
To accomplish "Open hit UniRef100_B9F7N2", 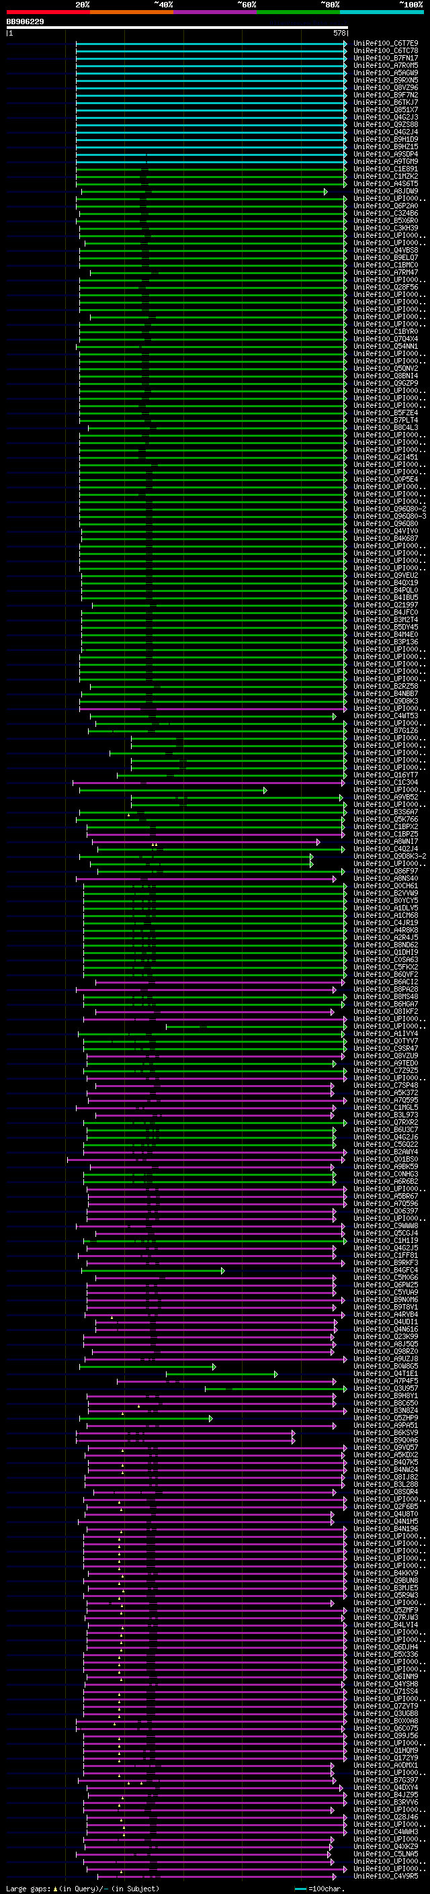I will pos(386,95).
